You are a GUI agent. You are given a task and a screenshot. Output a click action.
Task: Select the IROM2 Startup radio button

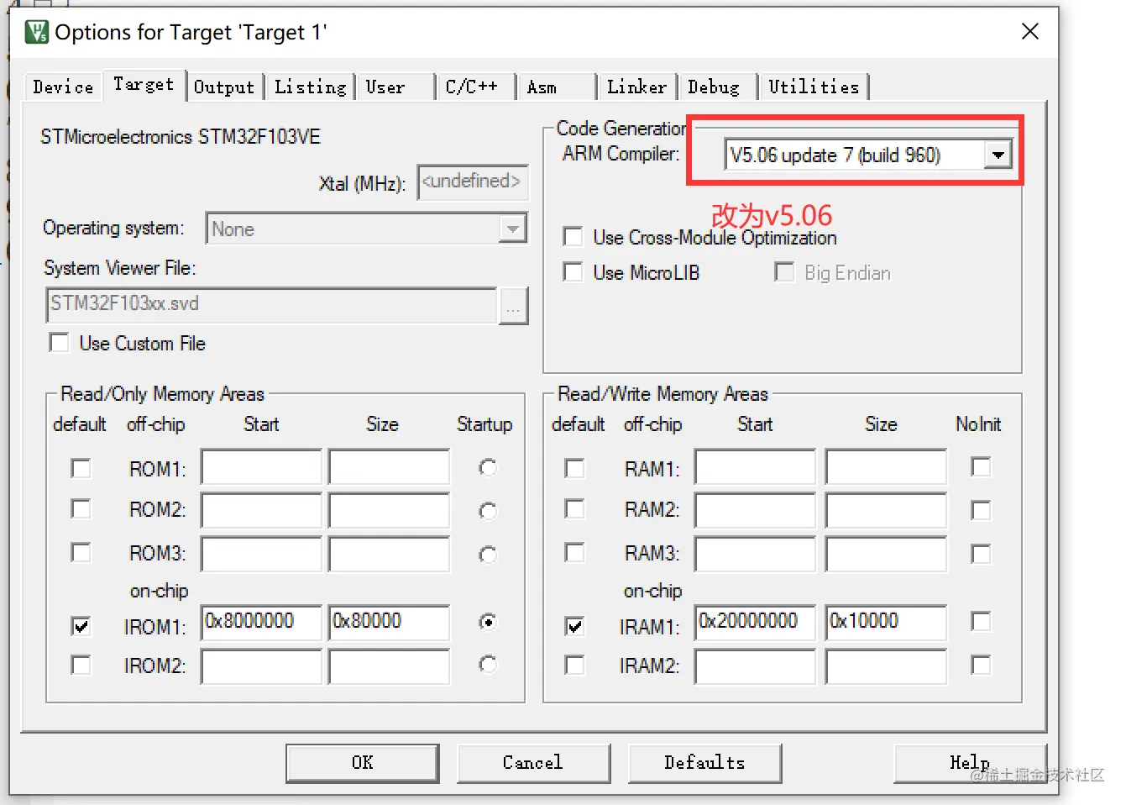pos(488,665)
